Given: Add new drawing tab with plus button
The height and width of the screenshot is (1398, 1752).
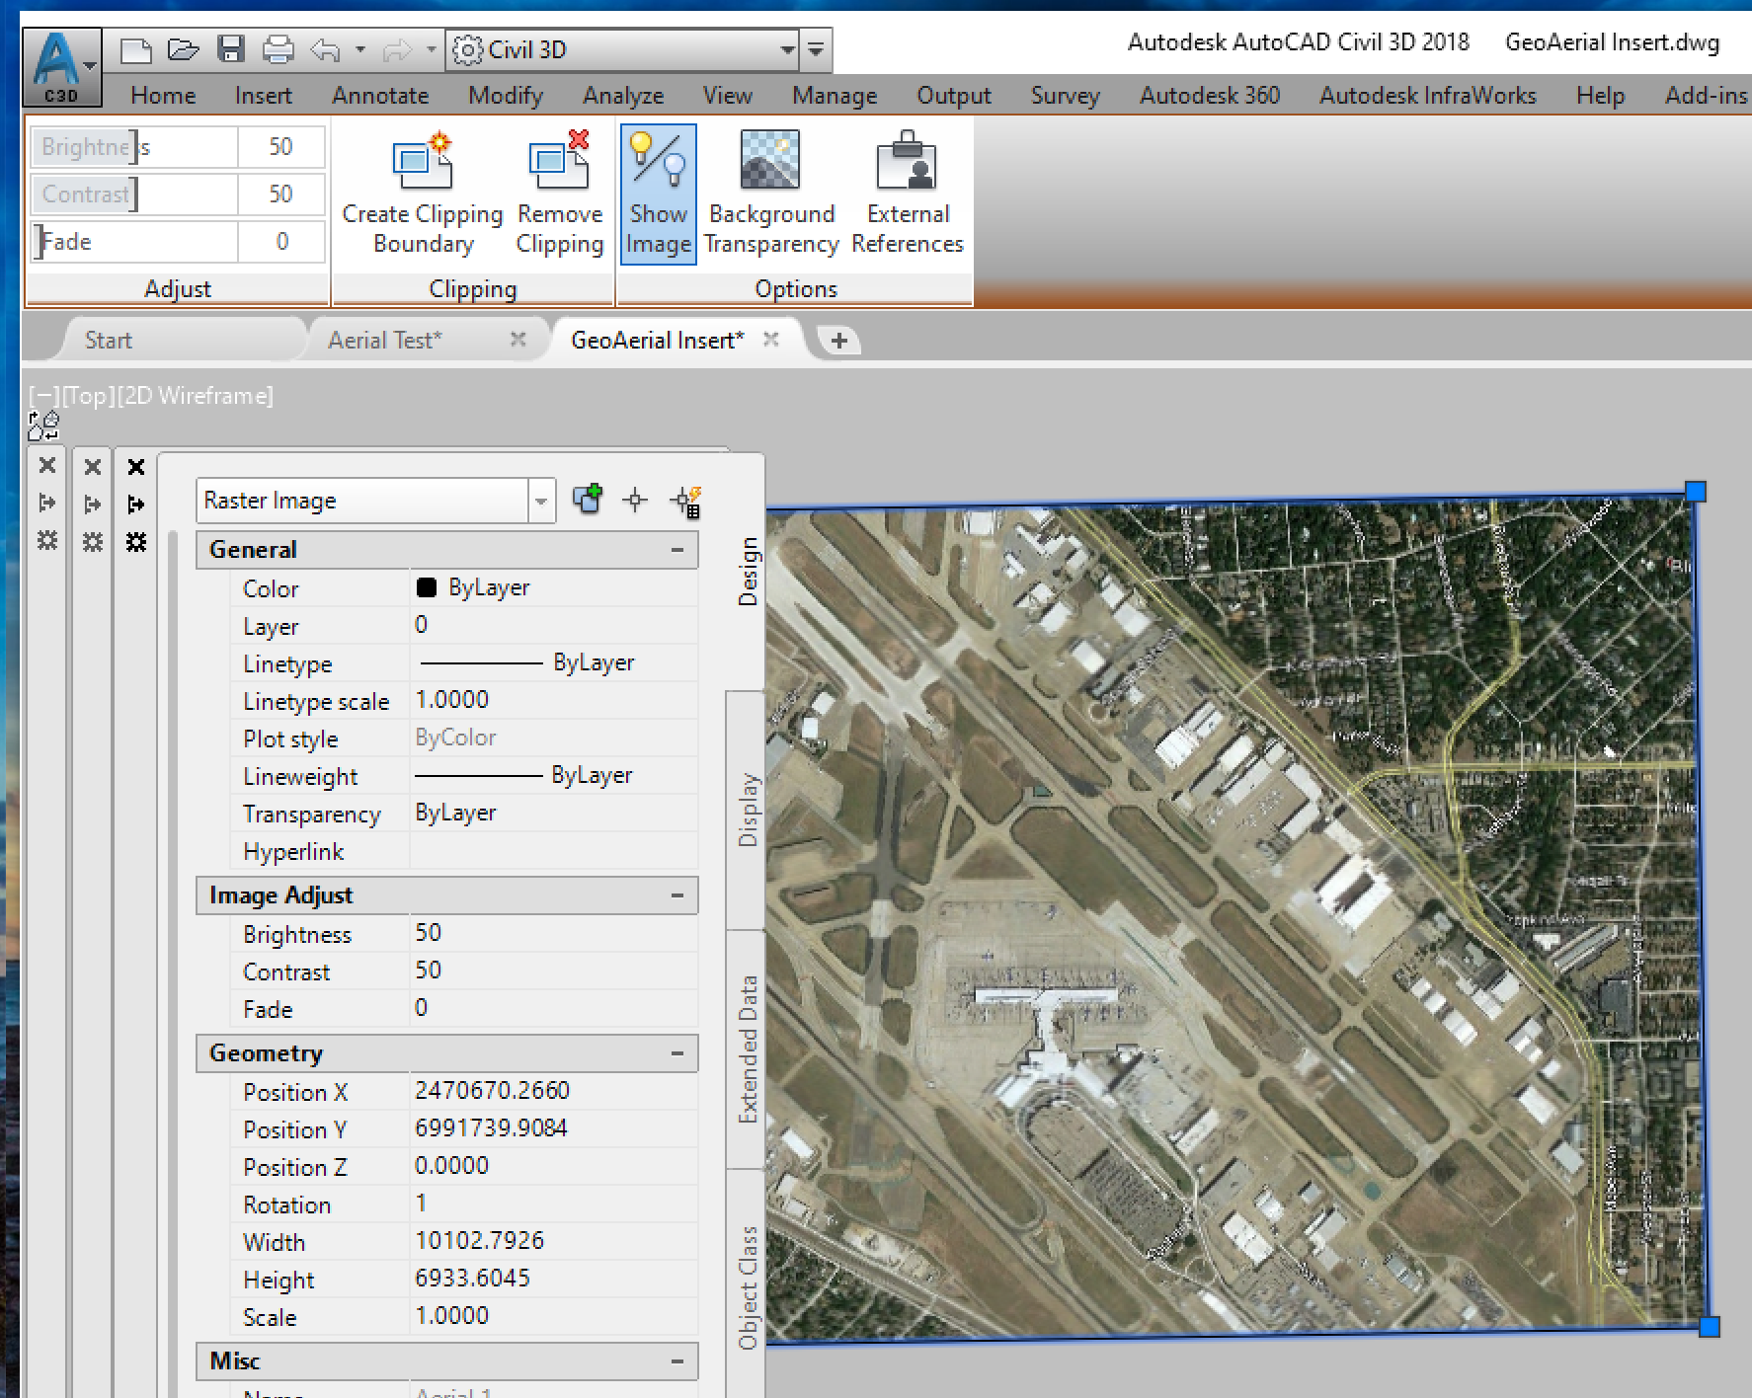Looking at the screenshot, I should (839, 341).
